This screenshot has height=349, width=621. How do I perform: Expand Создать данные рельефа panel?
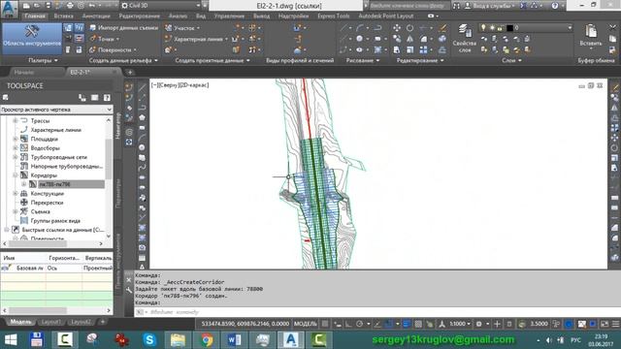coord(123,60)
